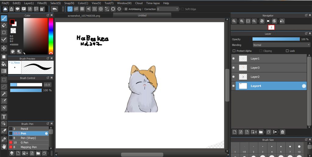Viewport: 312px width, 157px height.
Task: Select the Hand pan tool
Action: [x=4, y=147]
